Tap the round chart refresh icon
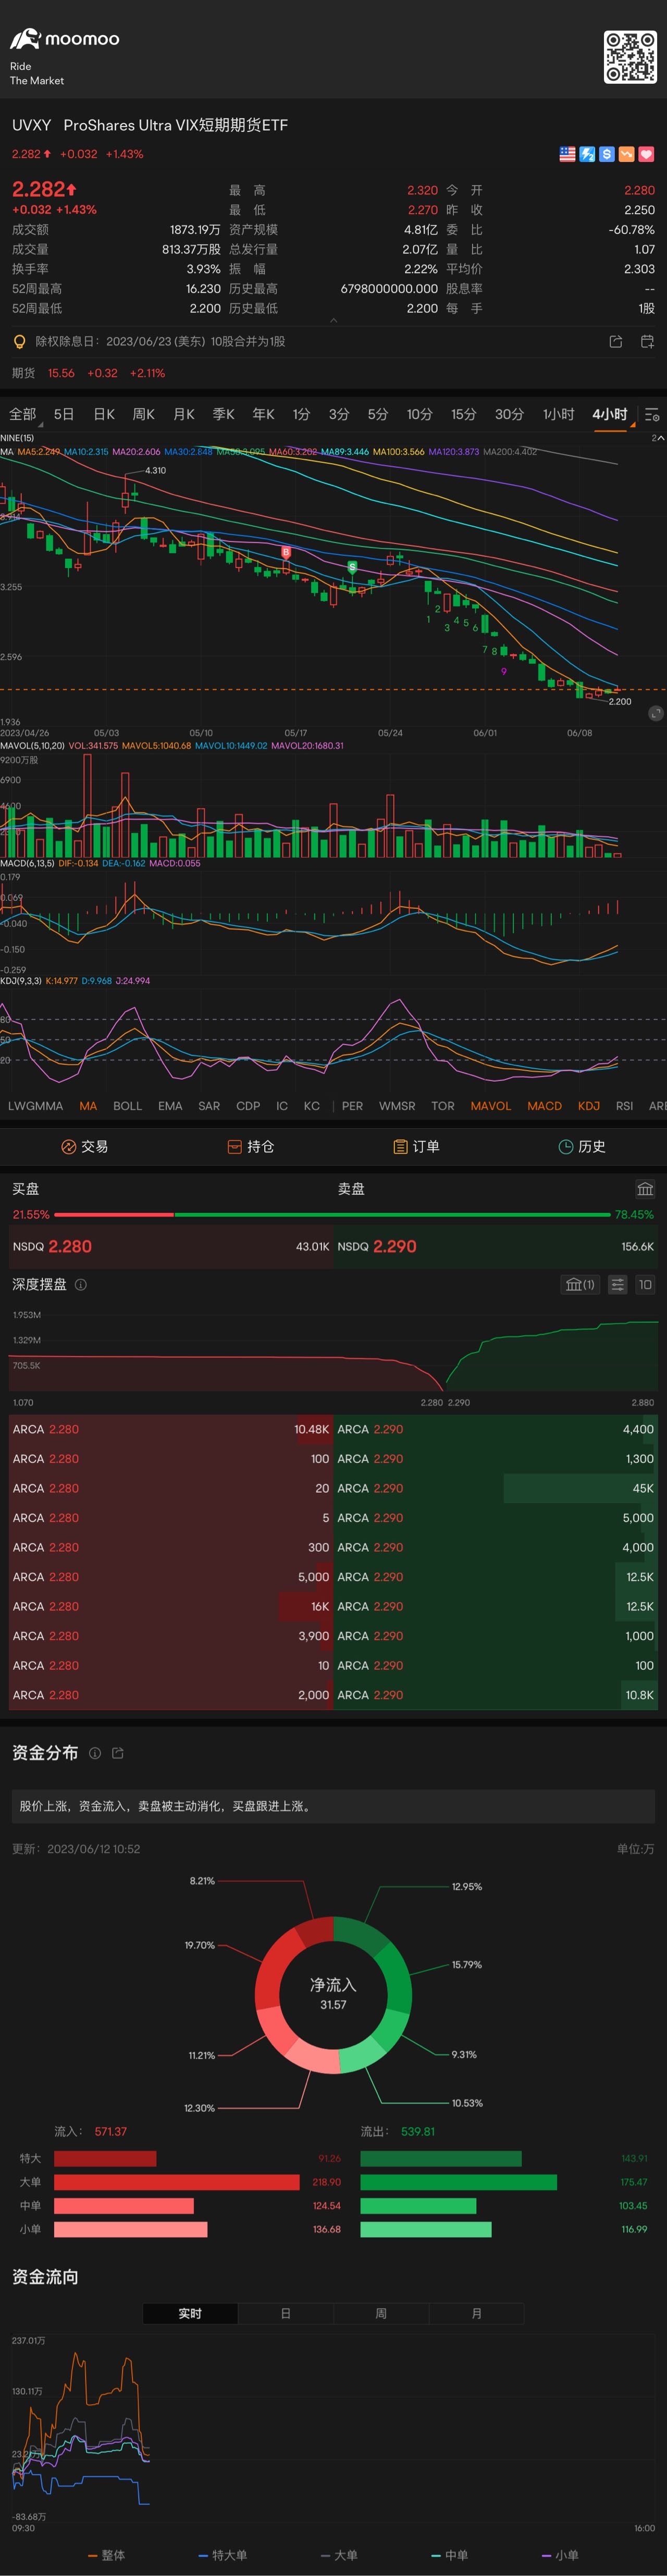This screenshot has width=667, height=2576. (x=655, y=713)
